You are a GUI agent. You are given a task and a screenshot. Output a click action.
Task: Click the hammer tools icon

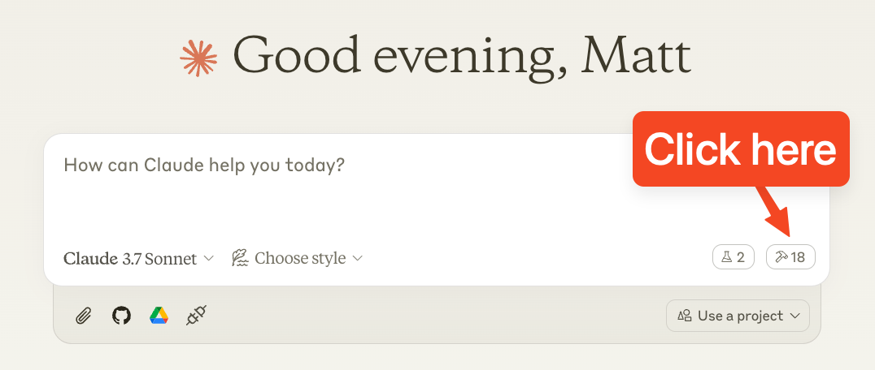[x=781, y=258]
